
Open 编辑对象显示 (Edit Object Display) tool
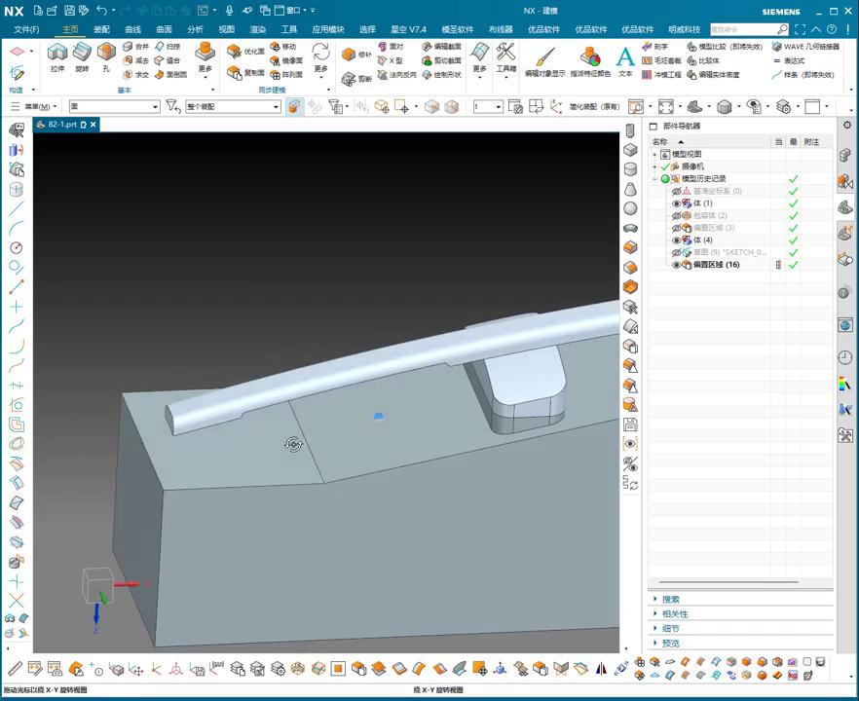coord(544,58)
